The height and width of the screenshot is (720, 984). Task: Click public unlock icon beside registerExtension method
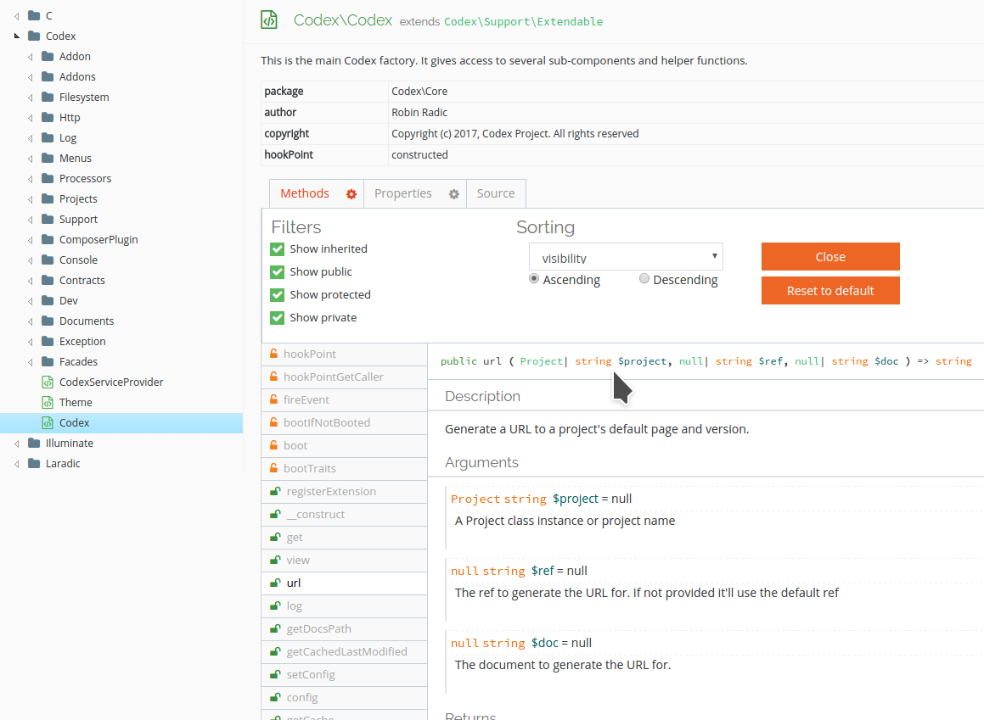tap(275, 491)
